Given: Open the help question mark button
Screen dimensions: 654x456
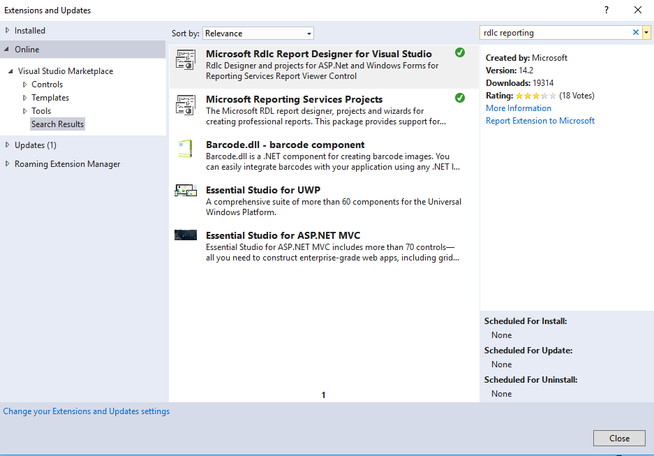Looking at the screenshot, I should [607, 10].
